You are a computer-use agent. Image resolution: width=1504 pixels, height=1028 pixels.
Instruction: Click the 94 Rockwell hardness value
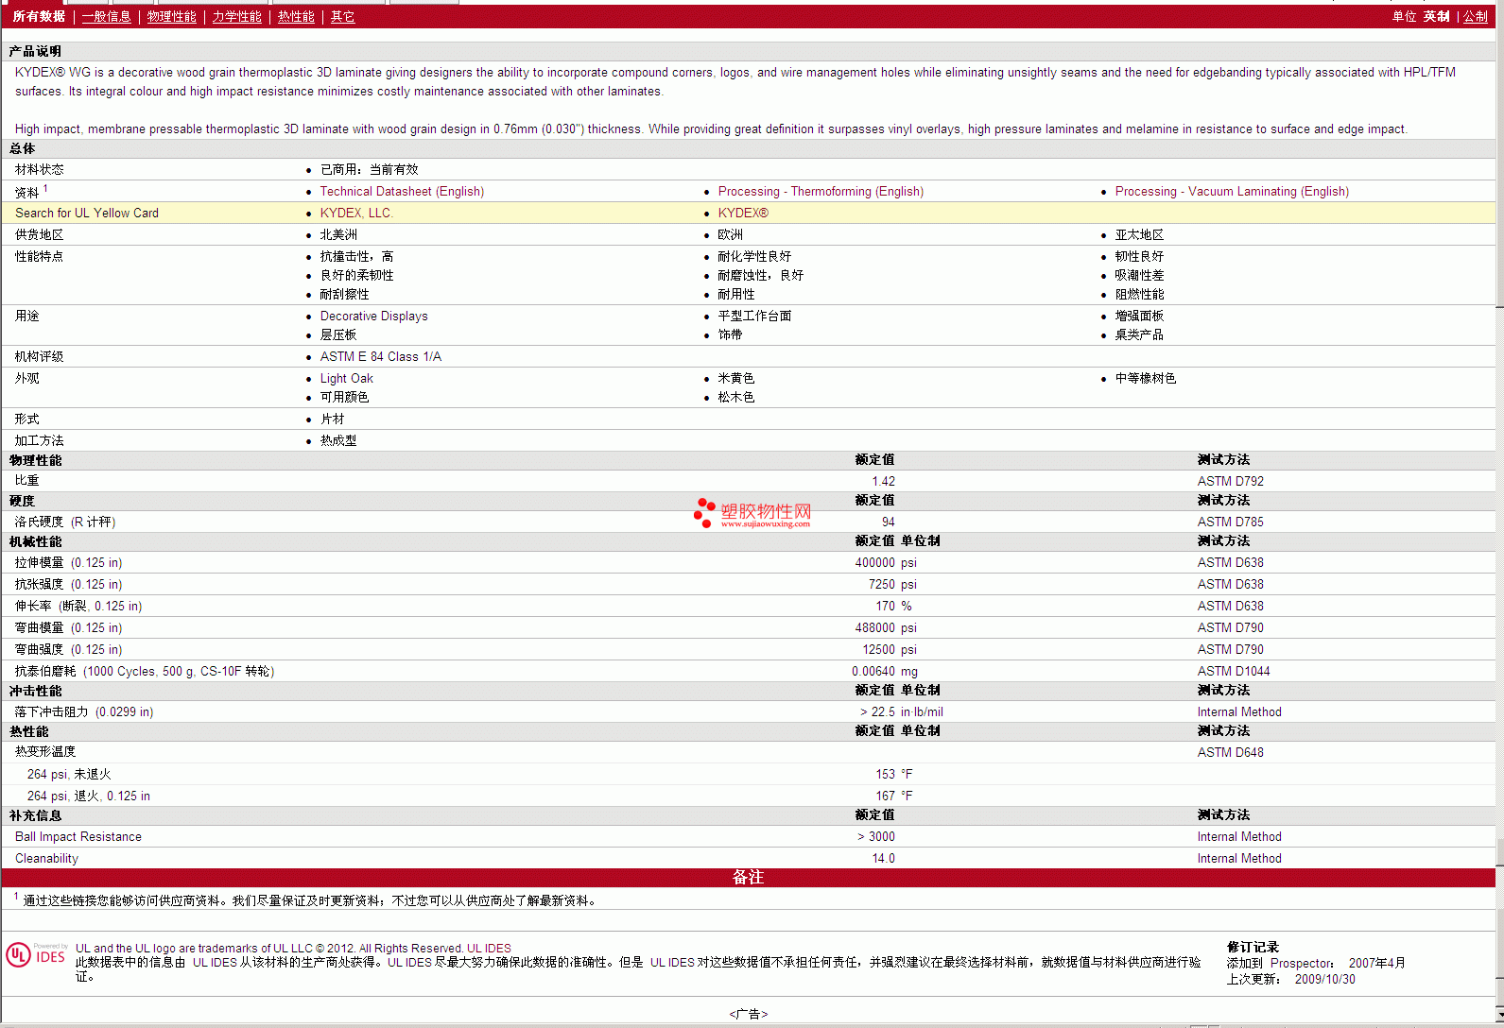tap(888, 522)
